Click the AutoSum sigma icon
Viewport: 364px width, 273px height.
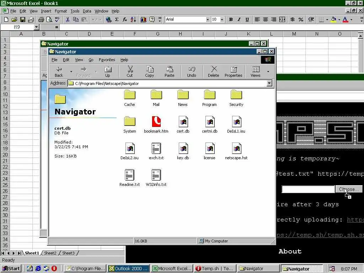tap(117, 20)
